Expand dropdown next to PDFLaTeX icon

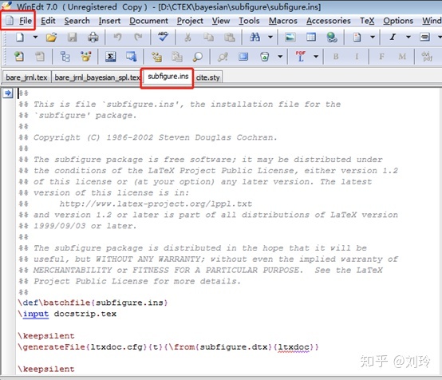316,57
